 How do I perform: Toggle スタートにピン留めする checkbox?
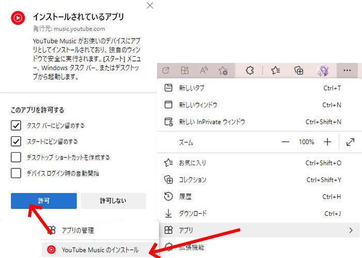(16, 141)
